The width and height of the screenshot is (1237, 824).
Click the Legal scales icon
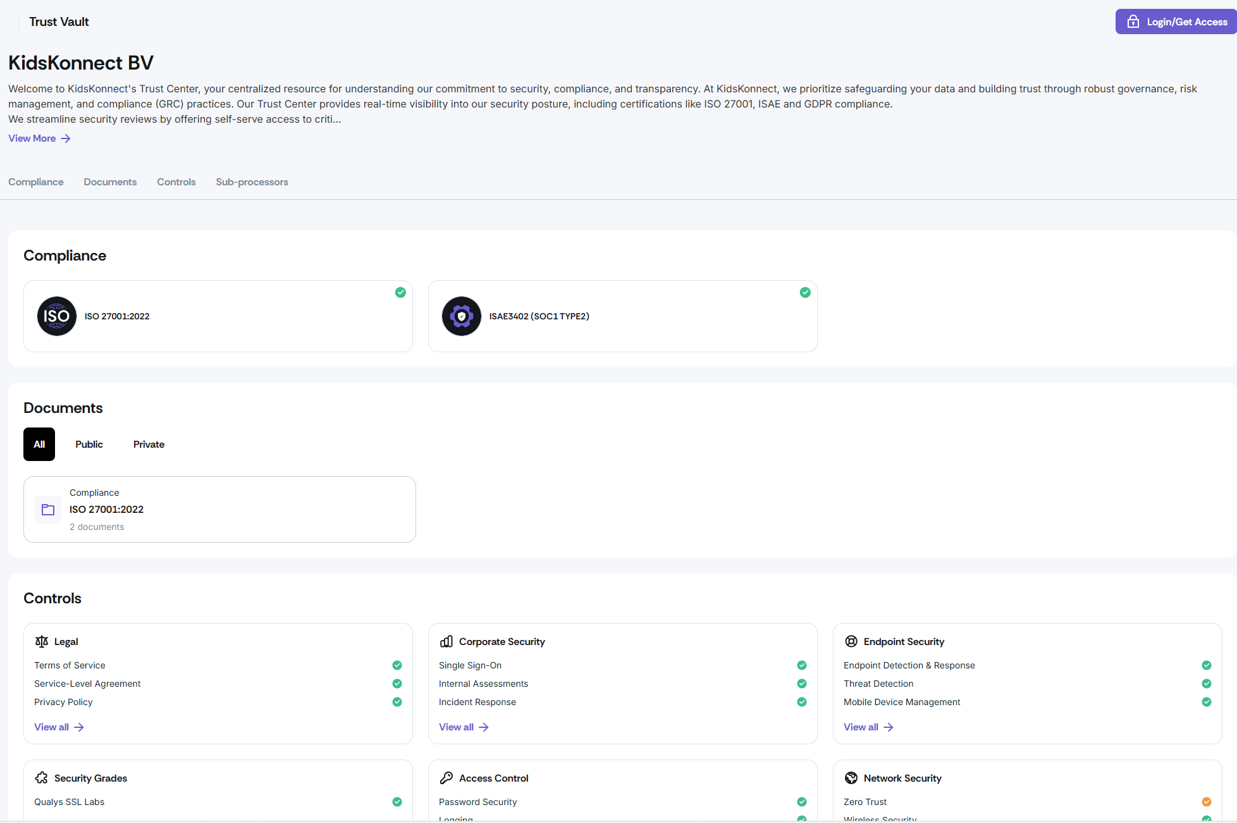42,642
